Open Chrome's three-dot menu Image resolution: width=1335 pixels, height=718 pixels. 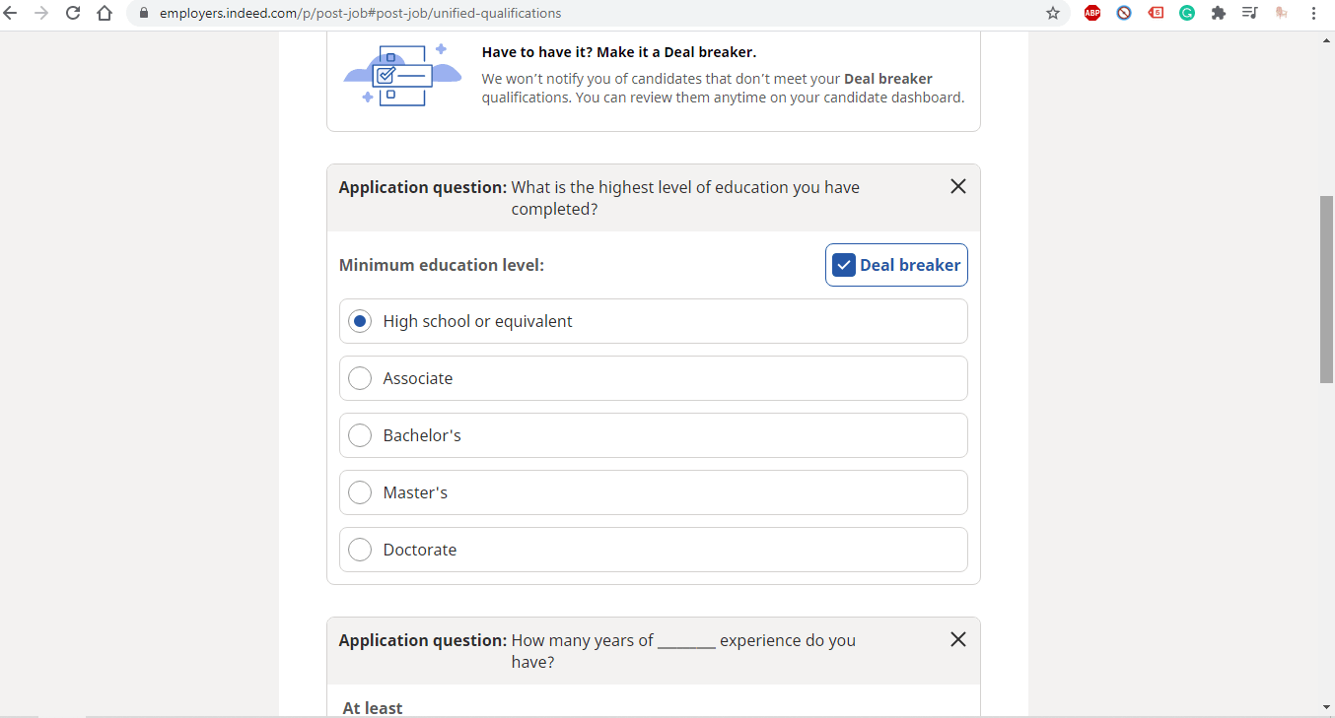1313,13
